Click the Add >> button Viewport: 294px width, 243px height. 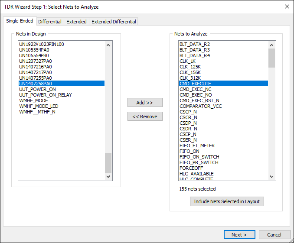point(145,103)
